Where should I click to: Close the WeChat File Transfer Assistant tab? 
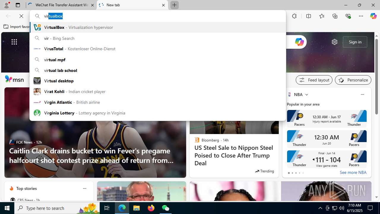pos(92,5)
